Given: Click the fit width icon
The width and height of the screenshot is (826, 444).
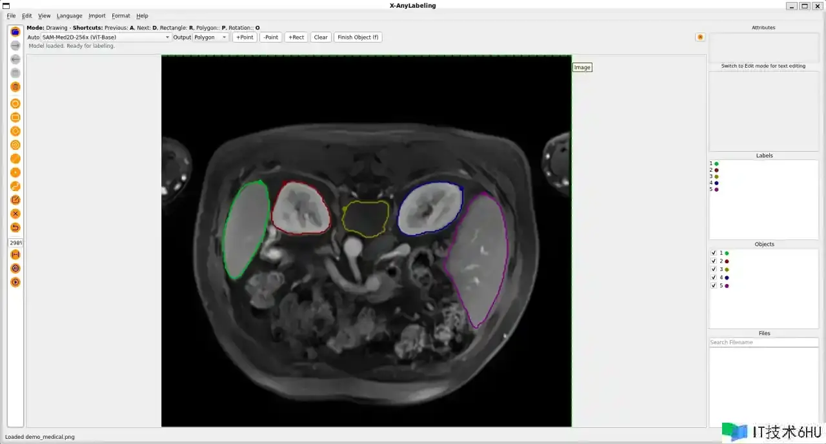Looking at the screenshot, I should click(x=15, y=255).
